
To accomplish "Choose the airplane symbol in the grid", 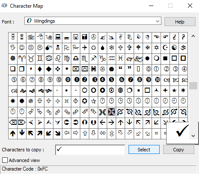I will (x=85, y=47).
